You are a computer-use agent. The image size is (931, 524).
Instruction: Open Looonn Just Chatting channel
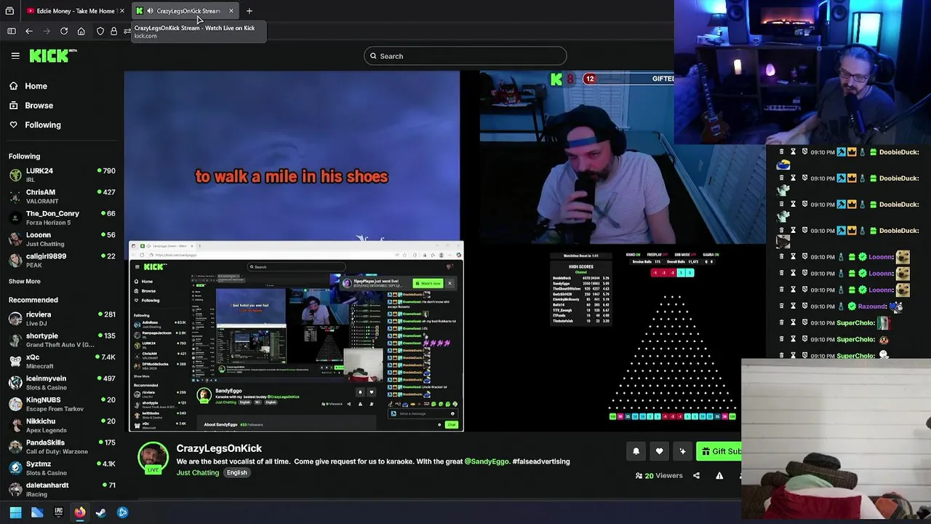point(62,239)
